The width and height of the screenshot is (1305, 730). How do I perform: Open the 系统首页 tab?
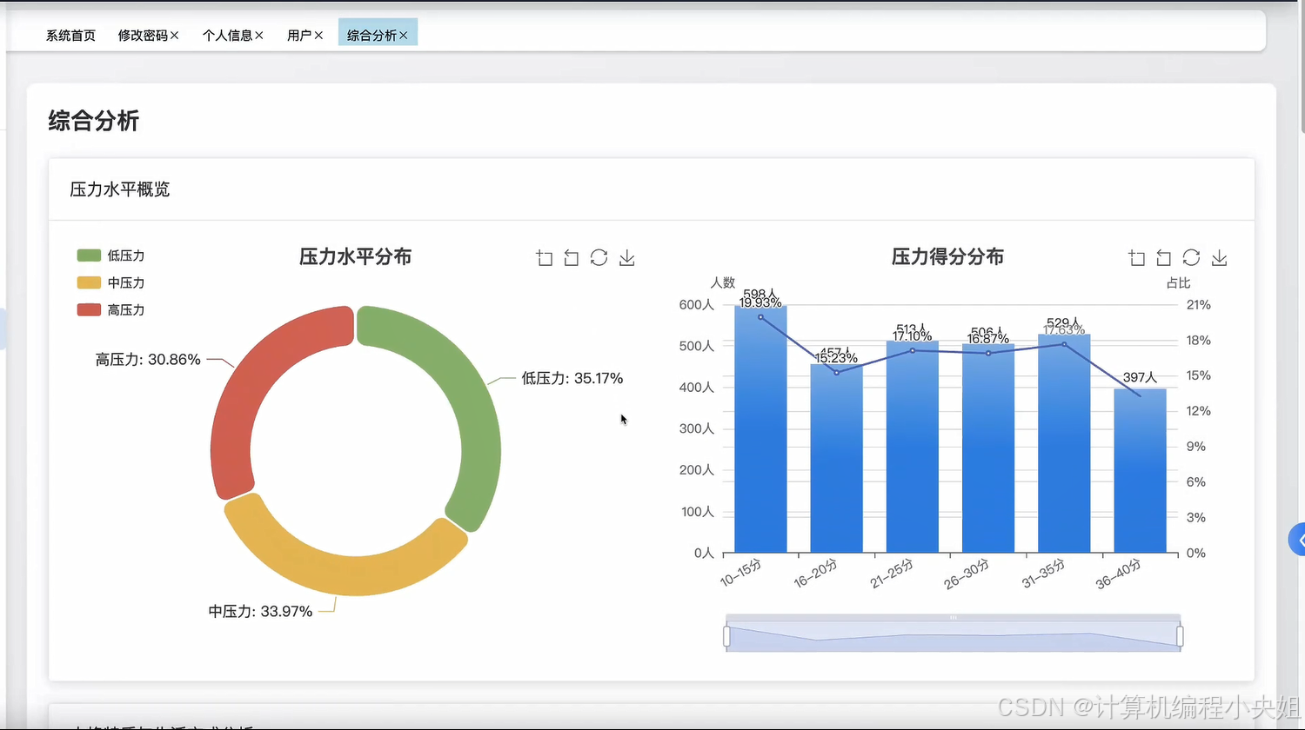click(x=70, y=36)
